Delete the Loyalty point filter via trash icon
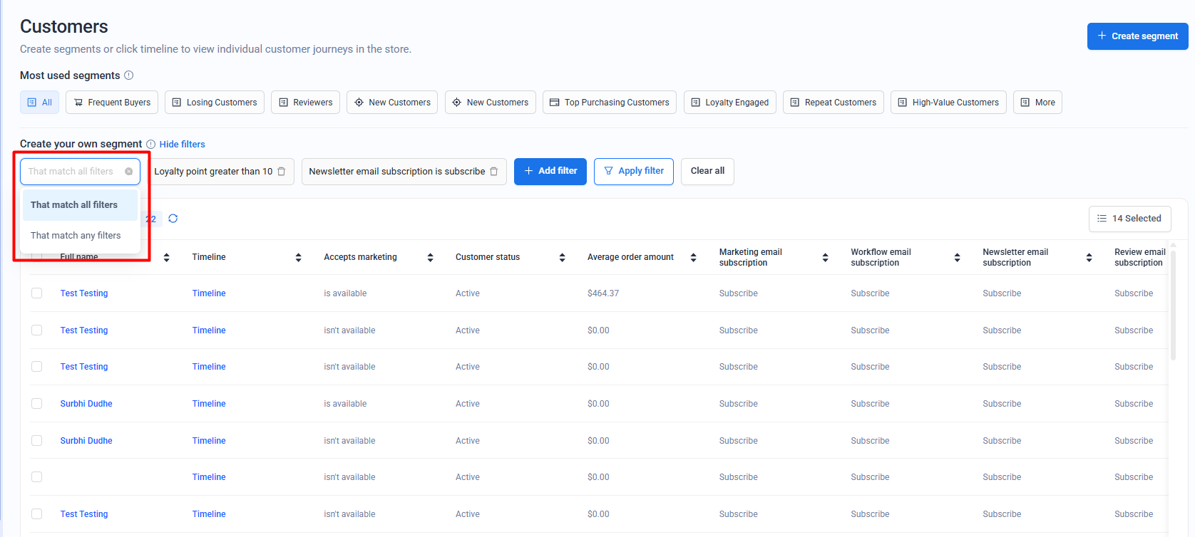This screenshot has width=1195, height=537. [282, 172]
